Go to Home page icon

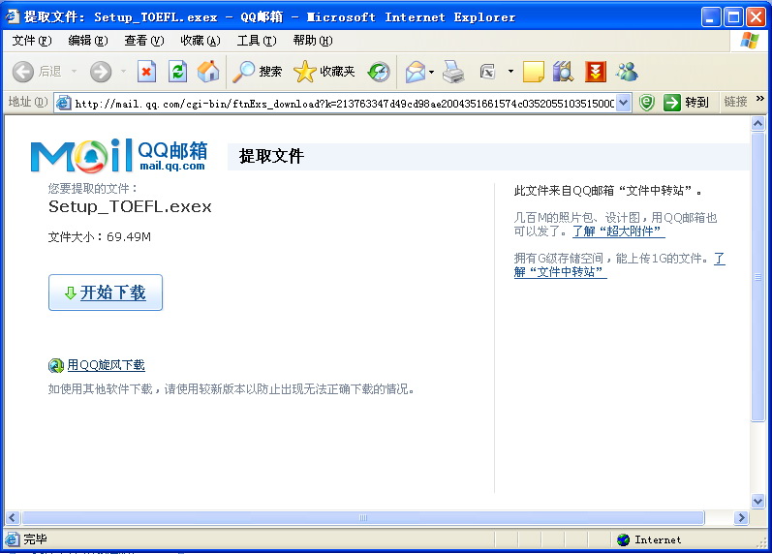[208, 72]
